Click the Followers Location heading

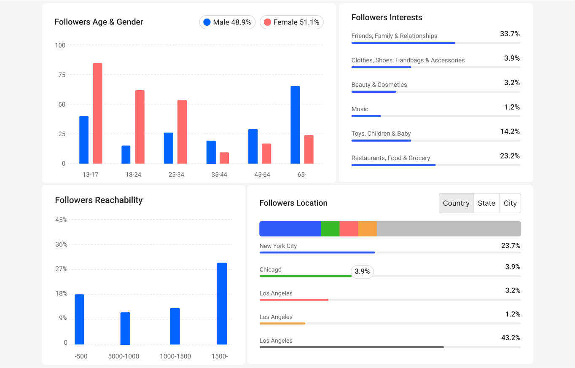point(293,203)
